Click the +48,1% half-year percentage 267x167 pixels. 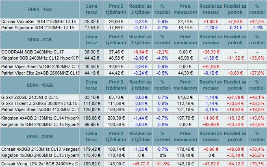point(257,97)
